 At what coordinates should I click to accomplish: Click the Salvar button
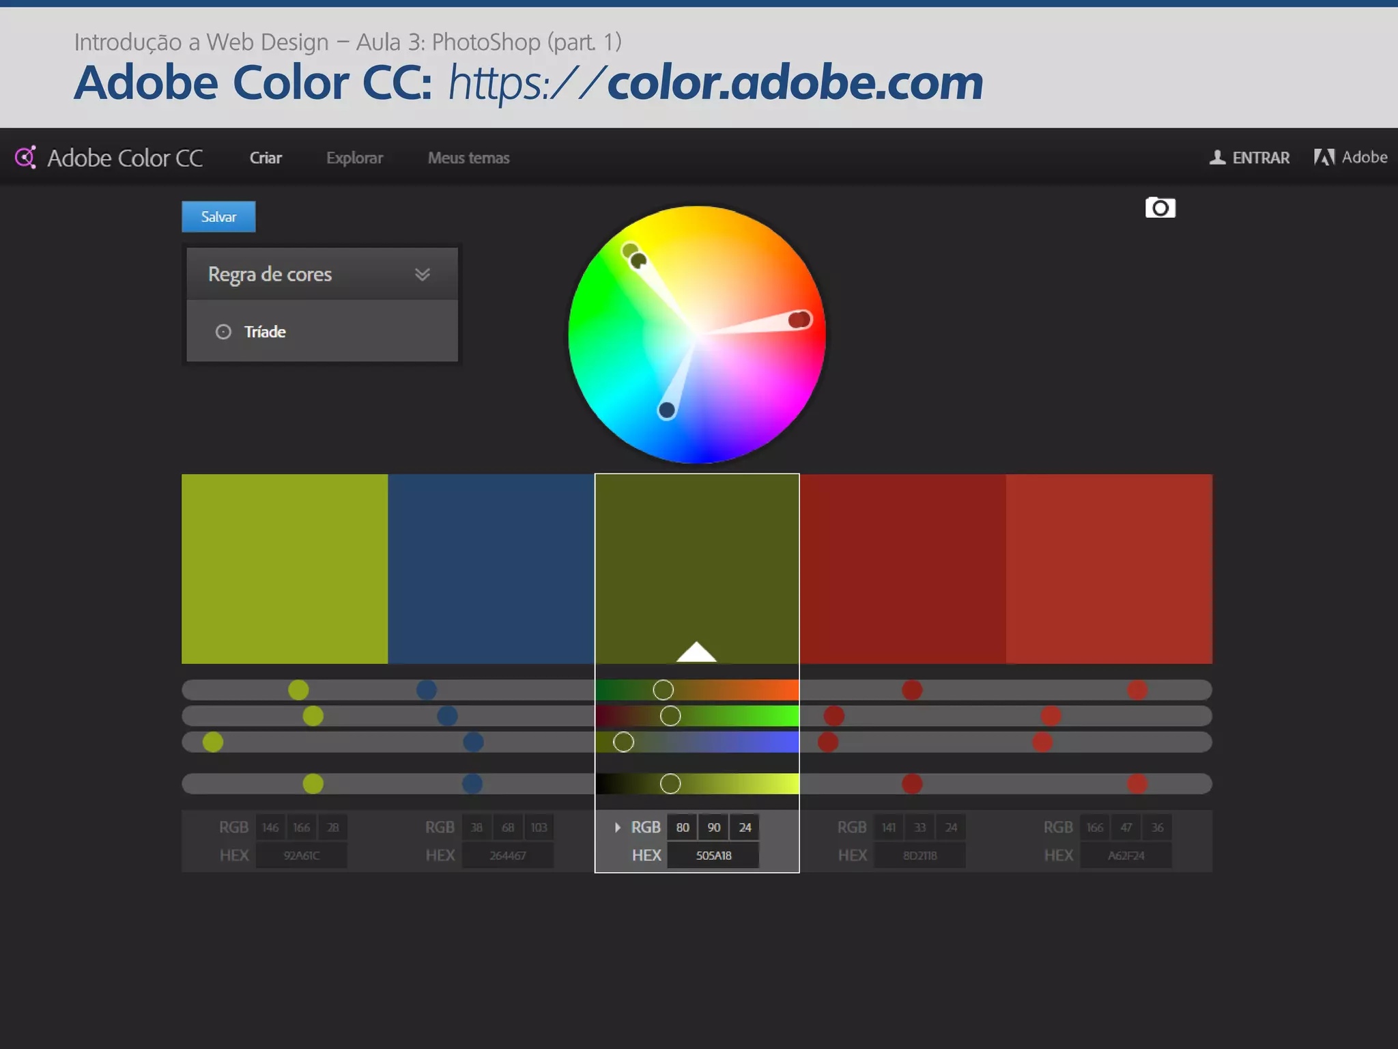tap(218, 216)
